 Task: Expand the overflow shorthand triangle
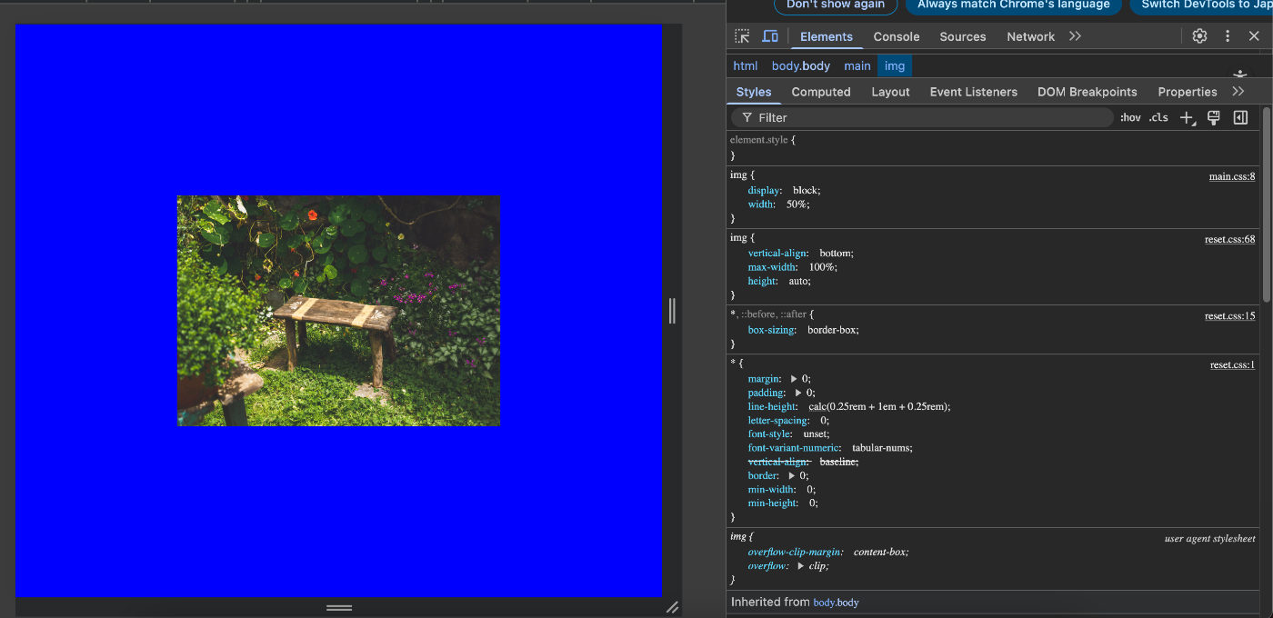[801, 565]
